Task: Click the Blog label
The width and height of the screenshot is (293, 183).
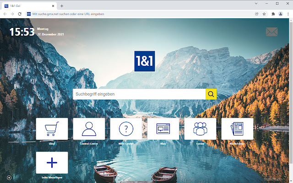Action: point(163,144)
